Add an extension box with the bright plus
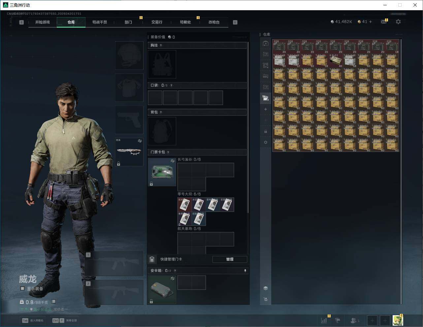This screenshot has height=327, width=423. [x=266, y=109]
